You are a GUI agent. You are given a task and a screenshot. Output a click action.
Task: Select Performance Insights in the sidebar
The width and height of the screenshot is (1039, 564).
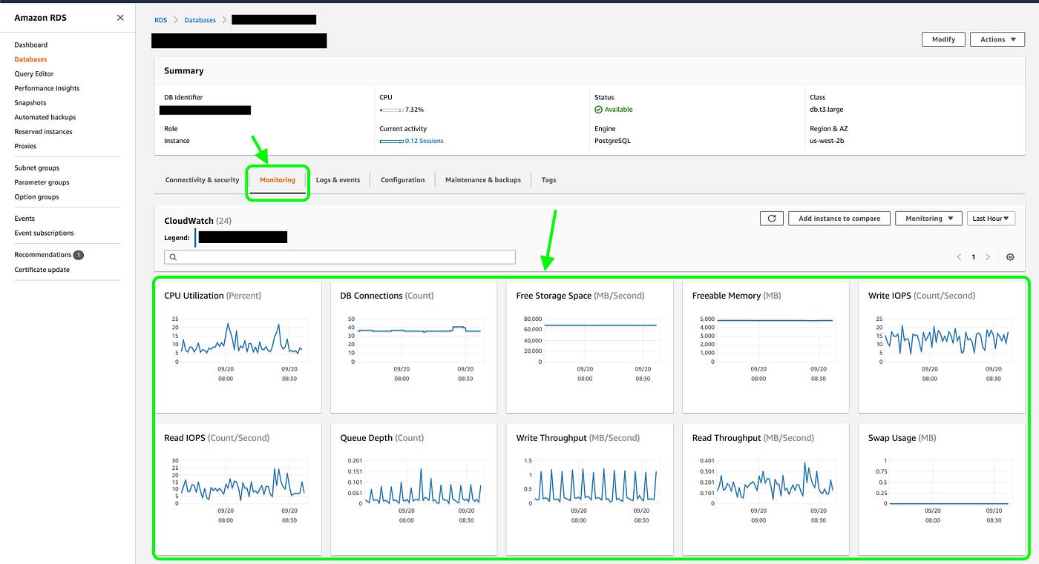pos(47,87)
